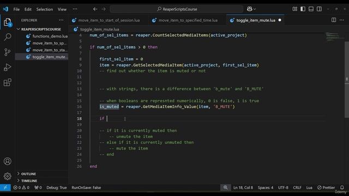Click the editor vertical scrollbar

[x=347, y=80]
